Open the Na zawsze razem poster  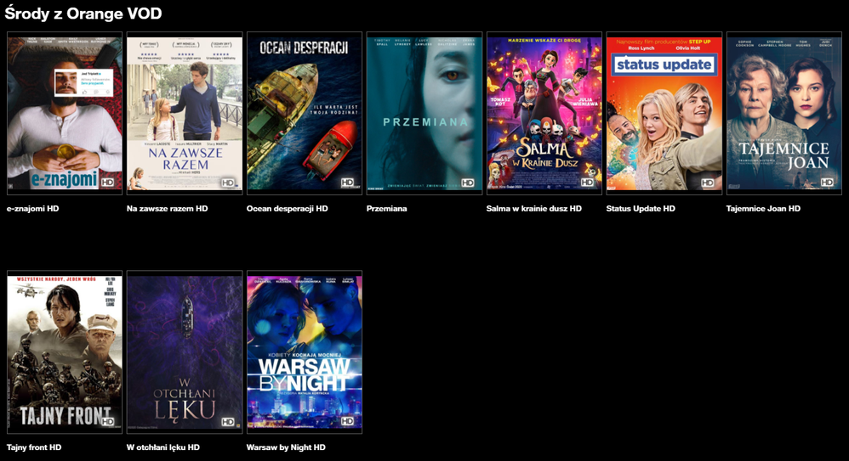pos(185,114)
